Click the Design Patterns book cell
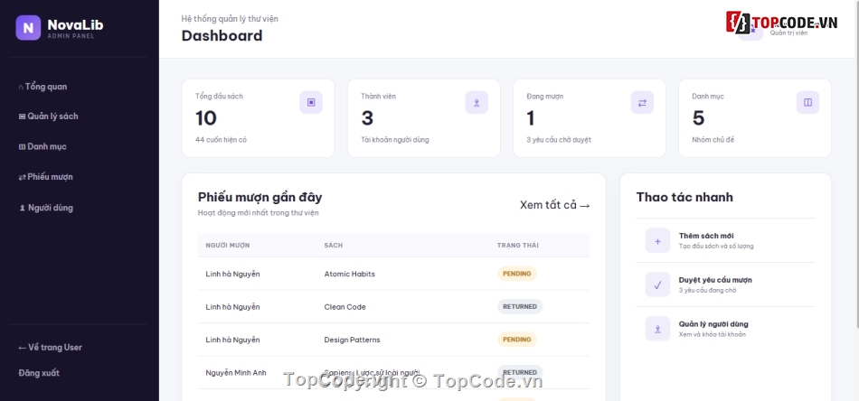This screenshot has width=859, height=401. 352,340
